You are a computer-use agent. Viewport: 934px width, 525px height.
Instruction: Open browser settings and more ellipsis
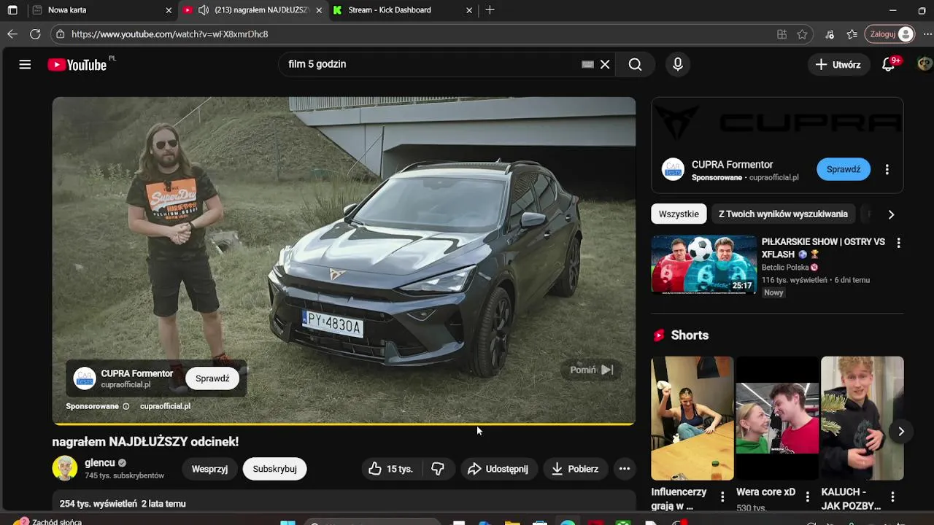(927, 34)
